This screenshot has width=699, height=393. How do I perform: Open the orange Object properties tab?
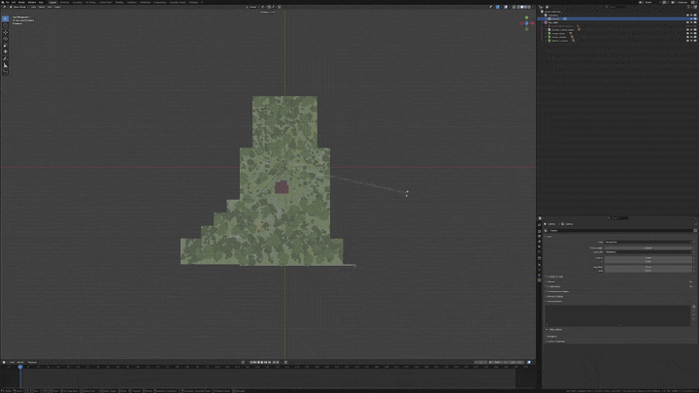pyautogui.click(x=540, y=265)
